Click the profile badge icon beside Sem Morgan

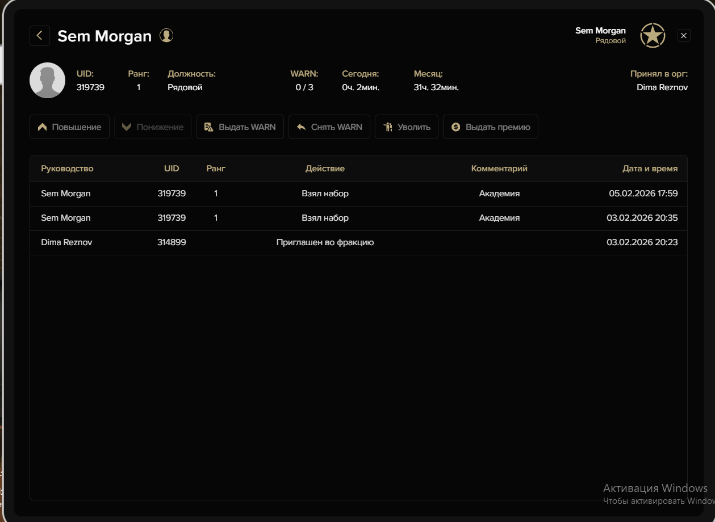166,36
